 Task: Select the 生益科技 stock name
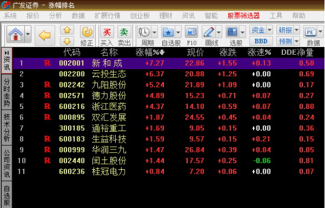109,139
